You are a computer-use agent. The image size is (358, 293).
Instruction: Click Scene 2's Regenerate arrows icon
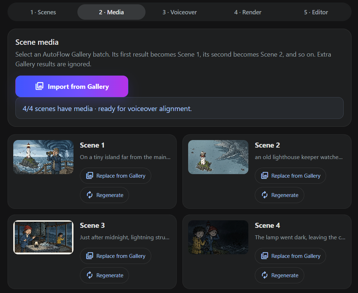(264, 195)
